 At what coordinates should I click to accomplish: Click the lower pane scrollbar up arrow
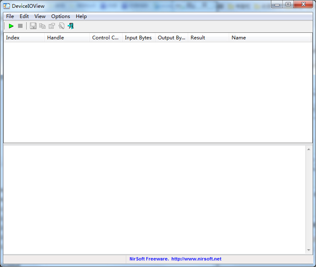(309, 149)
